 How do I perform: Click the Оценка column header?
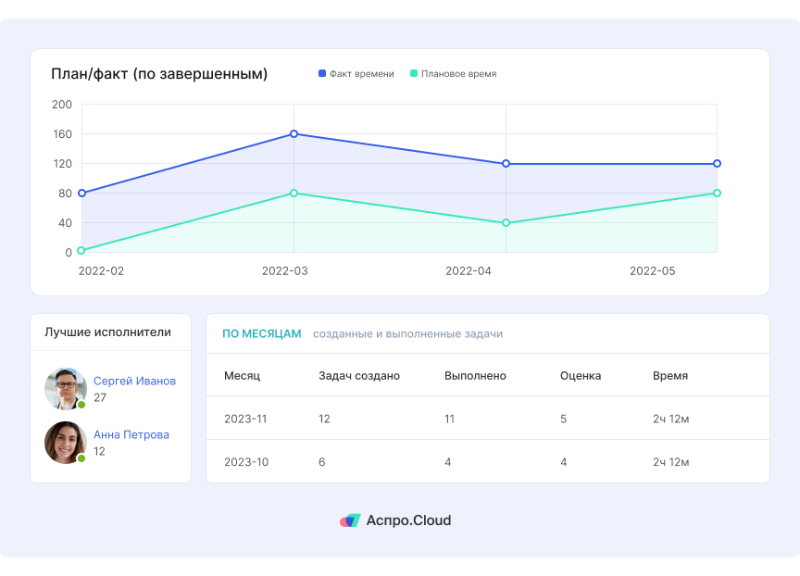(580, 376)
